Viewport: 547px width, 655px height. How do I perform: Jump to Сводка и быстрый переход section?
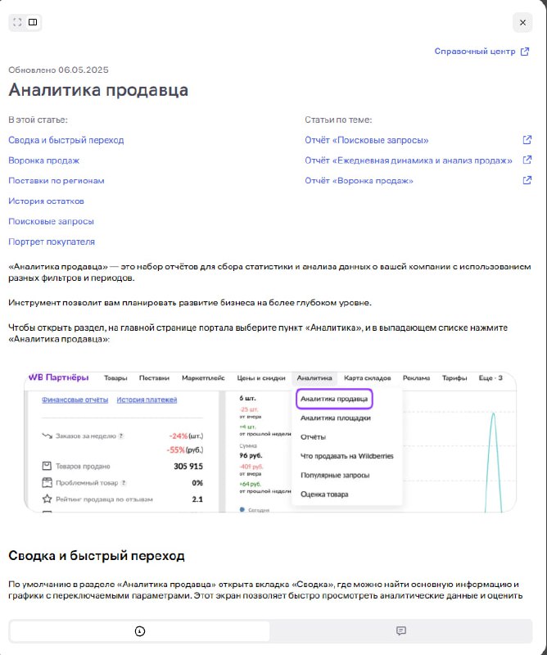point(66,140)
